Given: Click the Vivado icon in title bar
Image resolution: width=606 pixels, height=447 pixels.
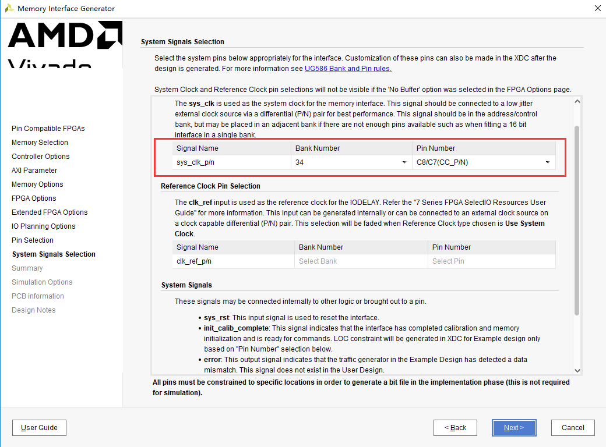Looking at the screenshot, I should (9, 8).
